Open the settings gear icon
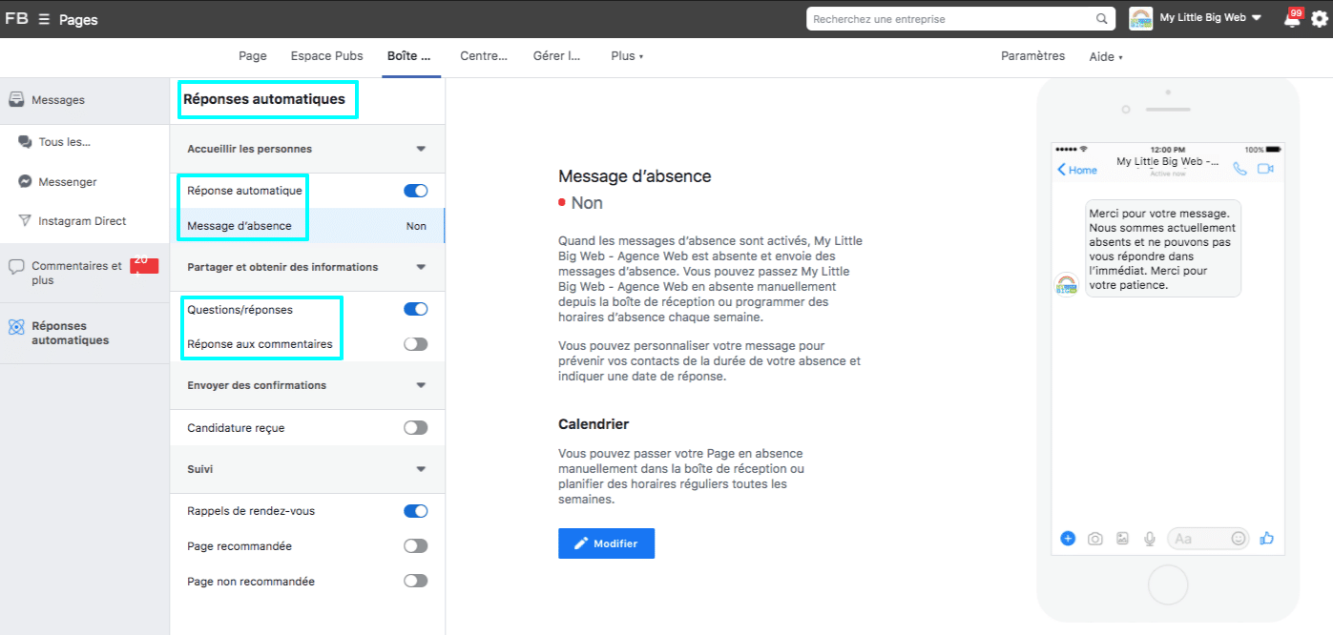The image size is (1333, 635). coord(1319,19)
